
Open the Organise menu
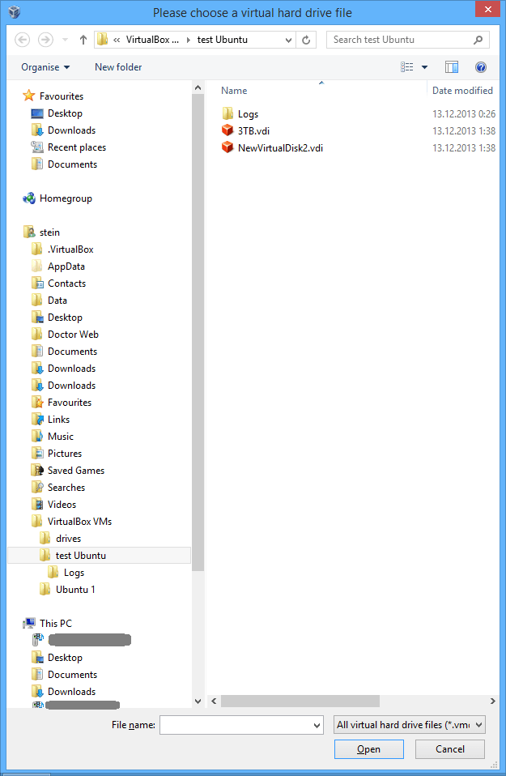pos(45,67)
